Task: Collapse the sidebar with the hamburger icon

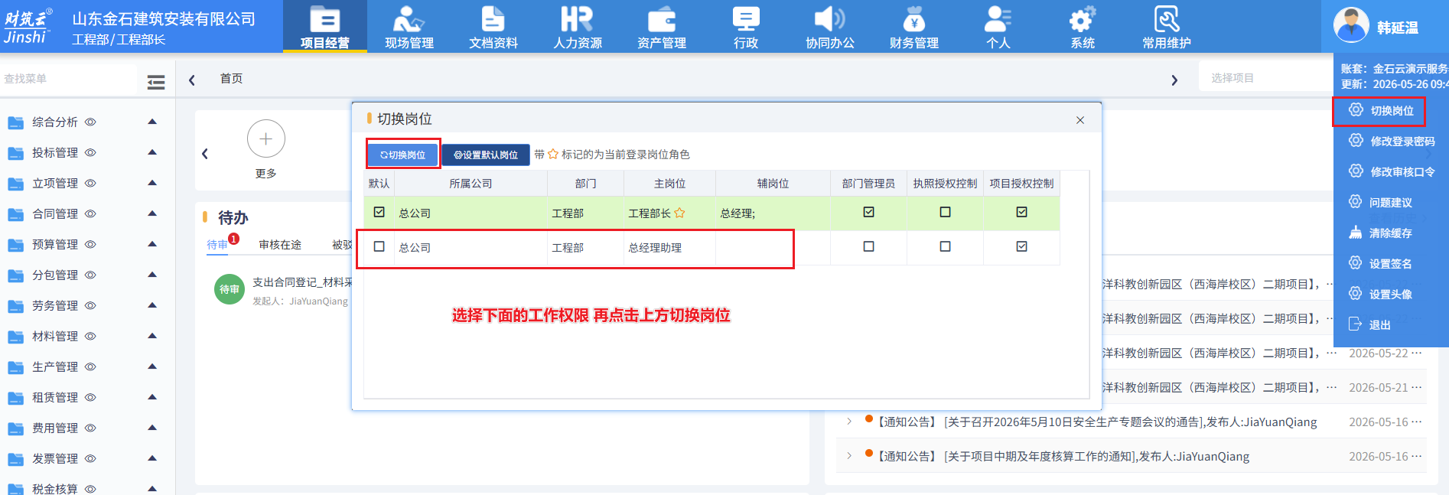Action: [156, 82]
